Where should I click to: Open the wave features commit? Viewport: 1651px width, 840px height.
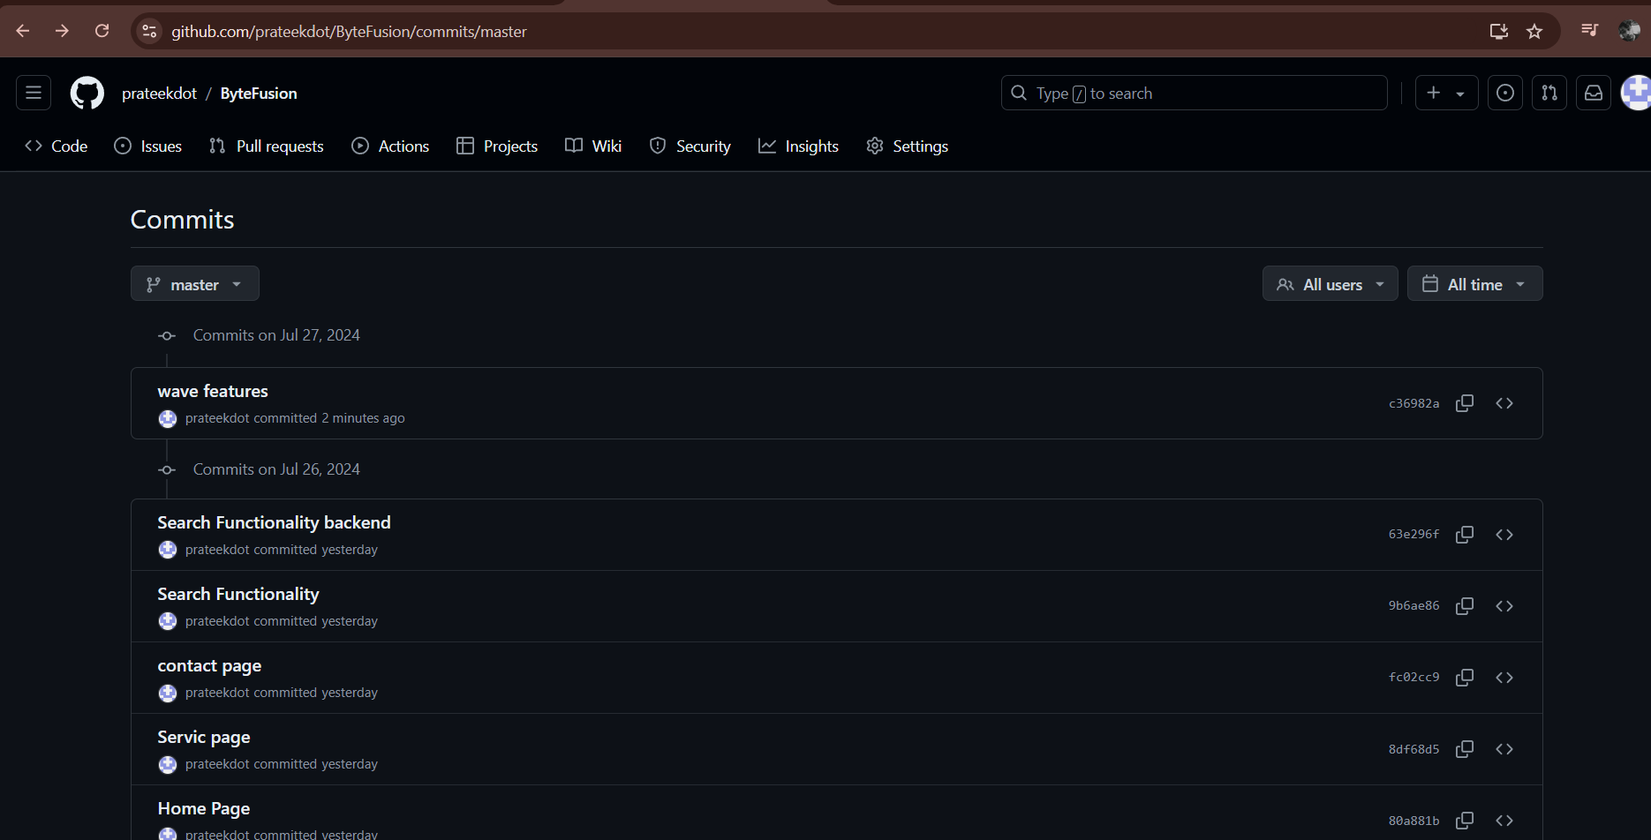tap(213, 391)
